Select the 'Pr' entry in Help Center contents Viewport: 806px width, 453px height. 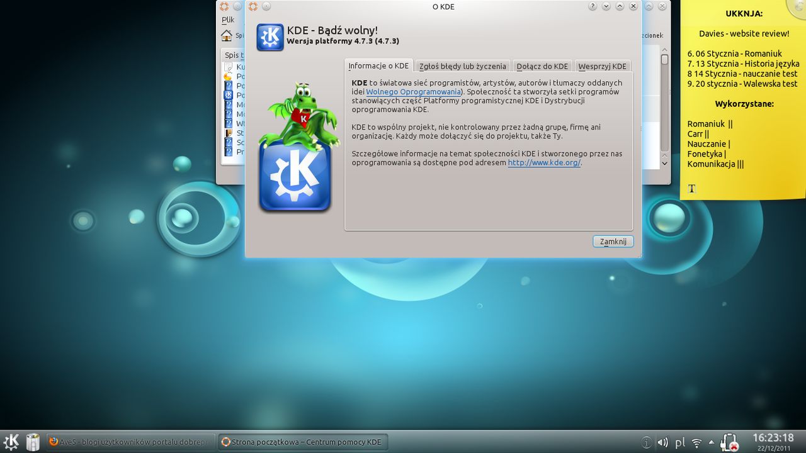[234, 152]
